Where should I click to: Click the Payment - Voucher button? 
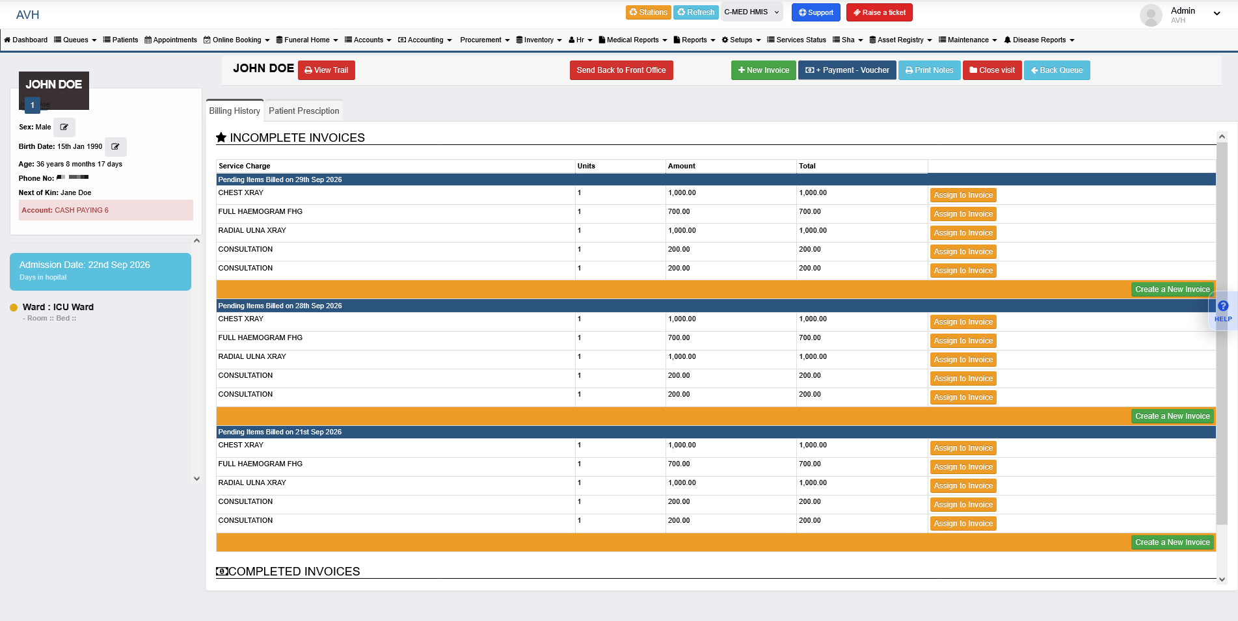click(848, 70)
